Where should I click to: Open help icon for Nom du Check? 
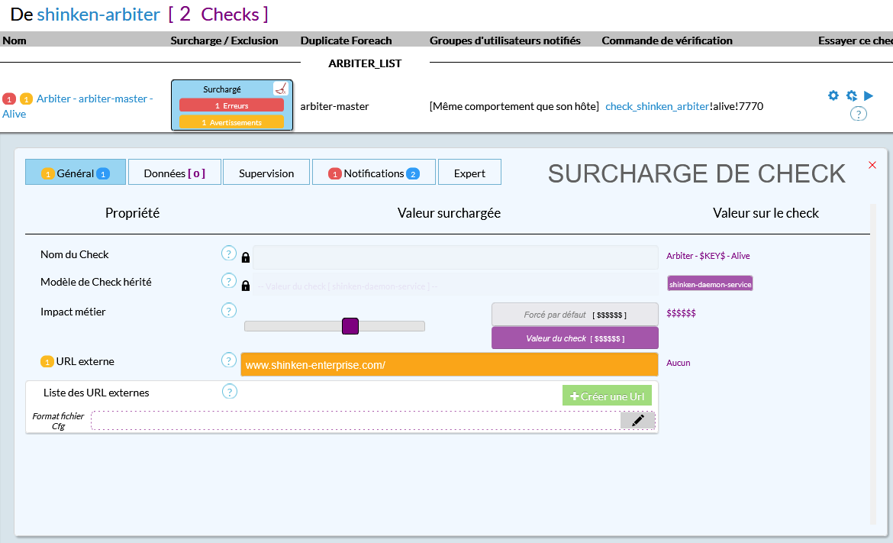pyautogui.click(x=228, y=254)
